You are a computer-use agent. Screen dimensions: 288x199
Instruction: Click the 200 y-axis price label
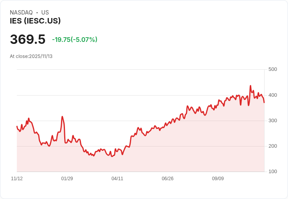tap(272, 146)
